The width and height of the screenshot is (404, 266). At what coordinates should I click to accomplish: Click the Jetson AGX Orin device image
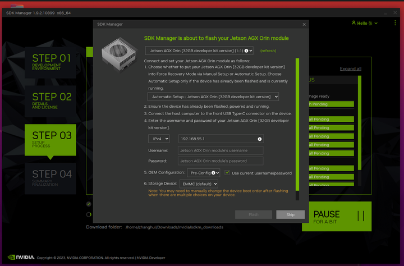tap(119, 54)
